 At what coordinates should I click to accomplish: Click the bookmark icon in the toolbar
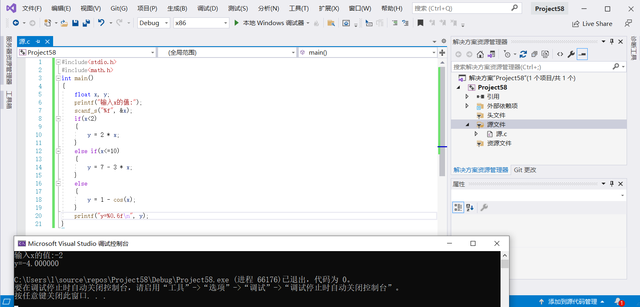[x=420, y=23]
